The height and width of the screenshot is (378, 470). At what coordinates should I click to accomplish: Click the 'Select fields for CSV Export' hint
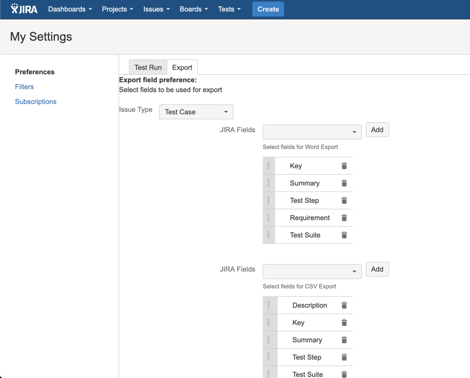pos(299,286)
